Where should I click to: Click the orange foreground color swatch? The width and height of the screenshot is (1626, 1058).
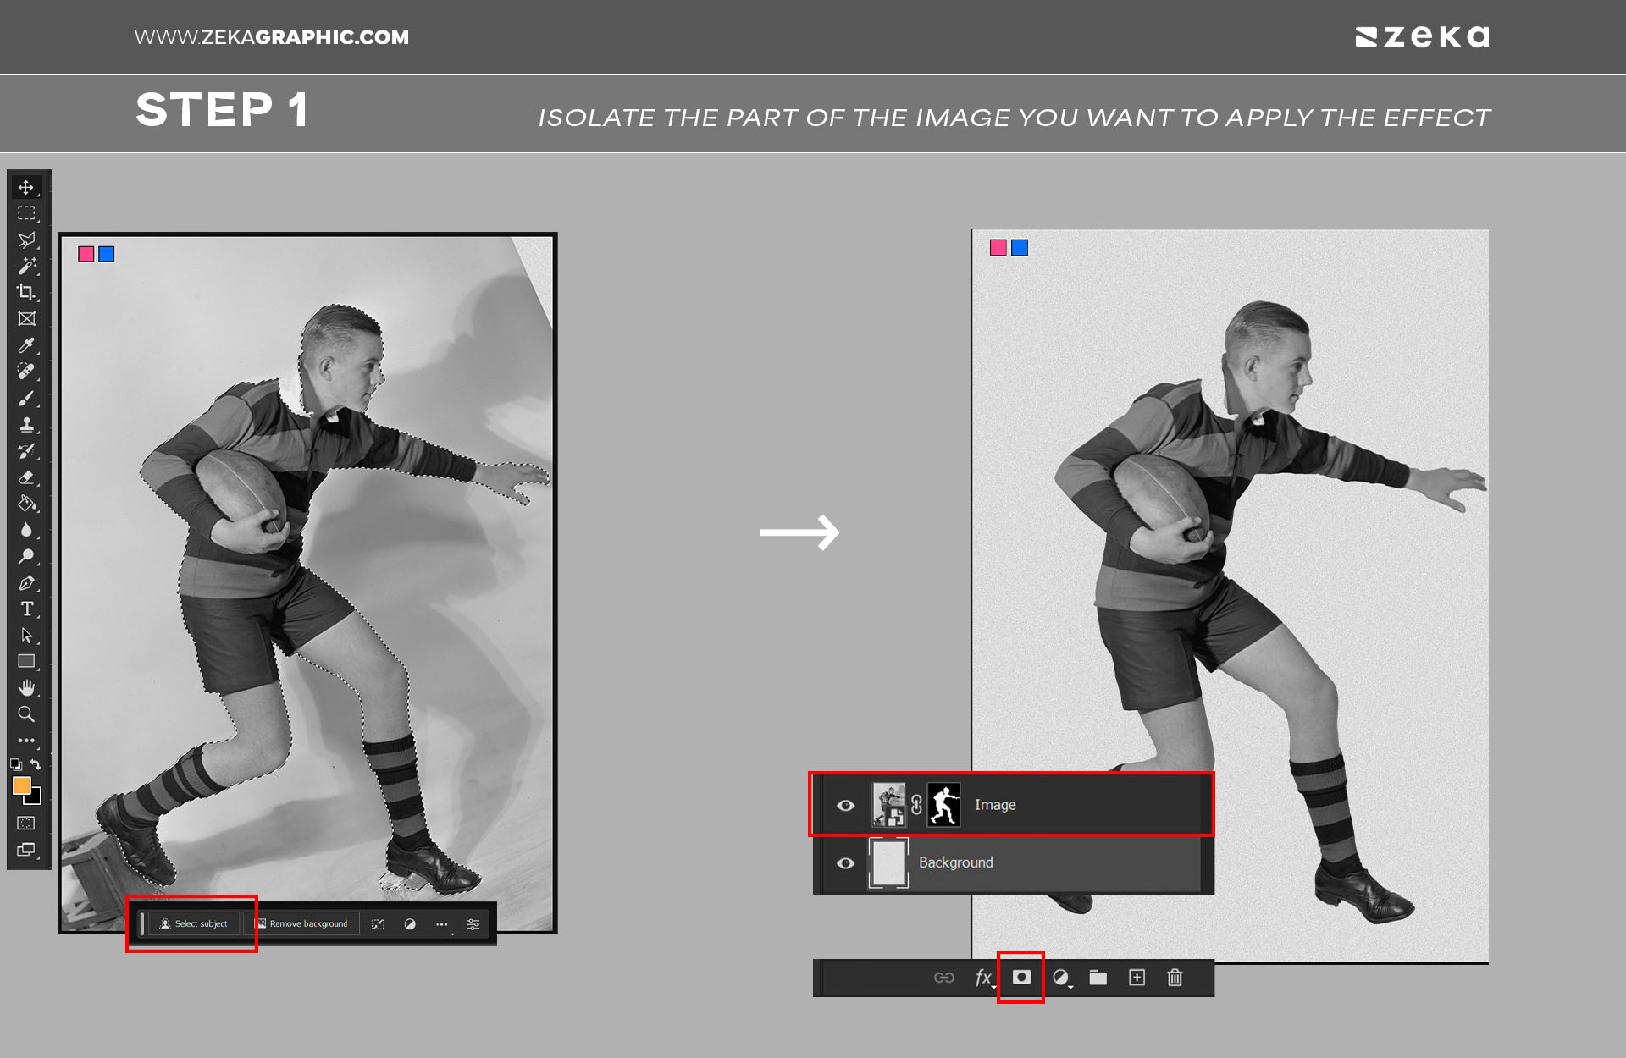[x=22, y=785]
